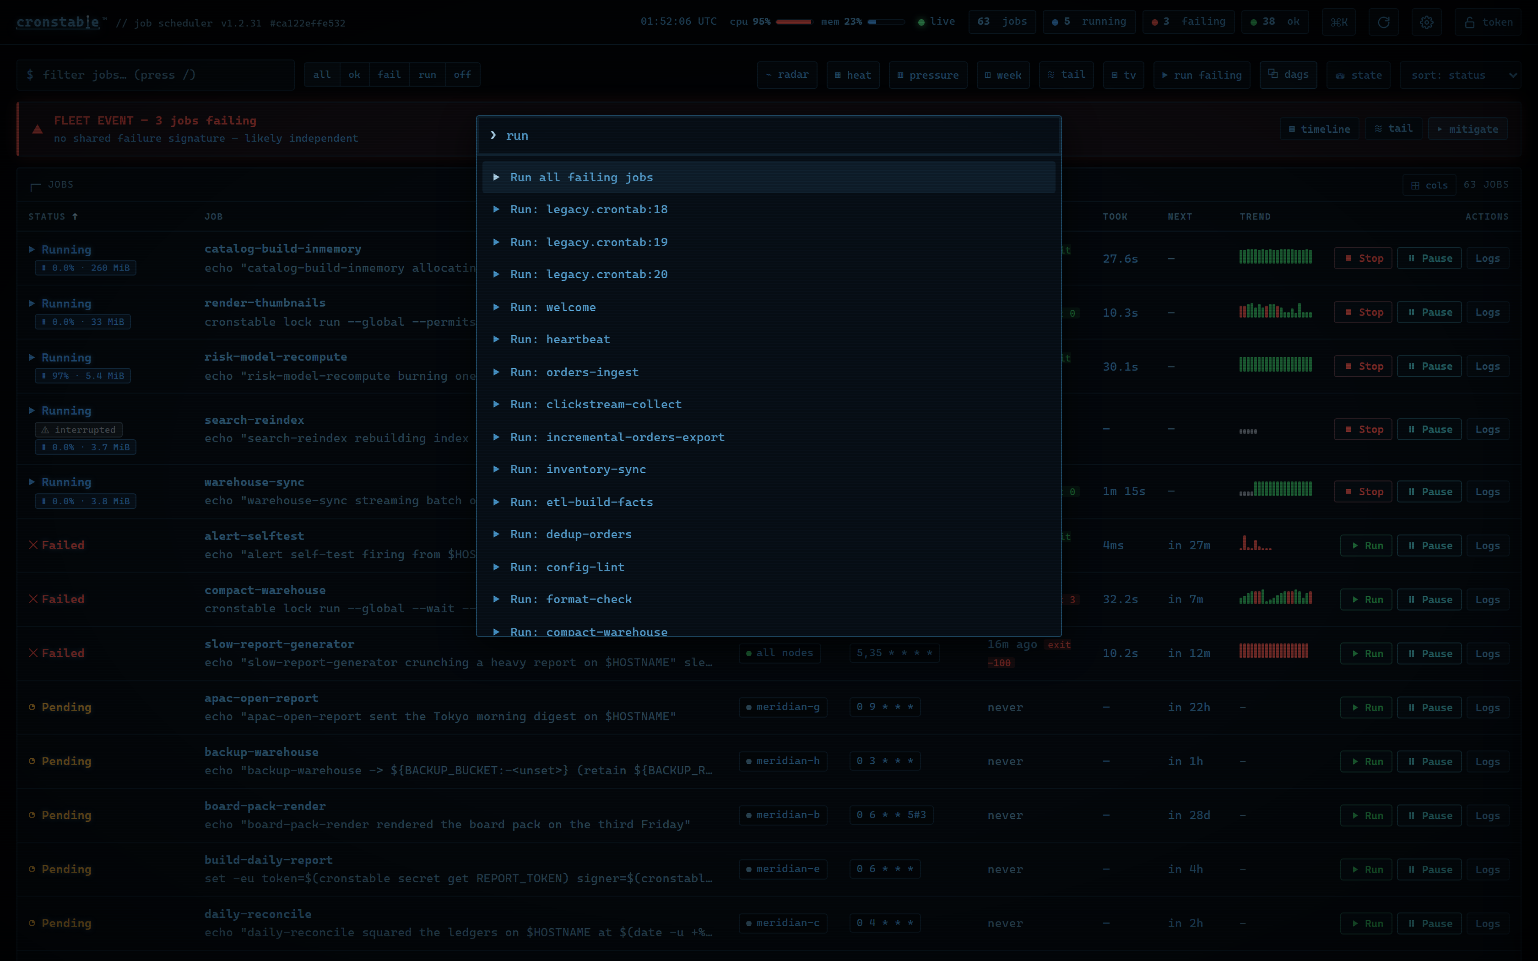The width and height of the screenshot is (1538, 961).
Task: Click the 38 ok counter badge
Action: coord(1275,22)
